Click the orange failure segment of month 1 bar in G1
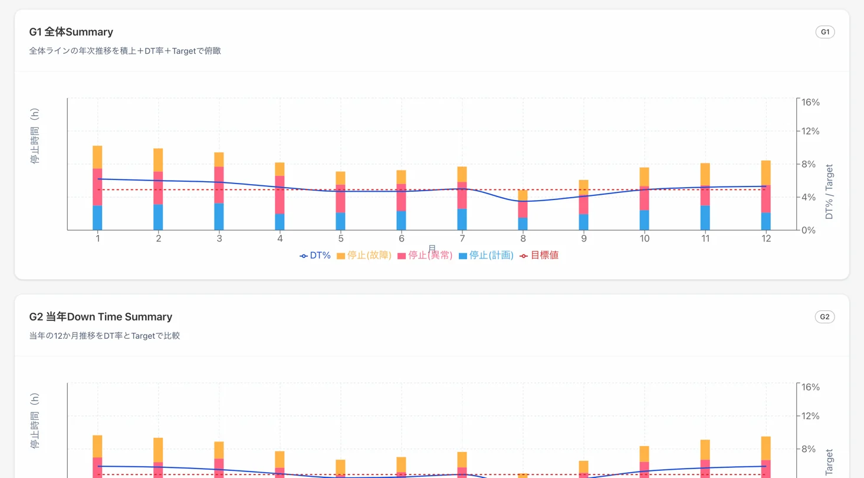 coord(97,157)
